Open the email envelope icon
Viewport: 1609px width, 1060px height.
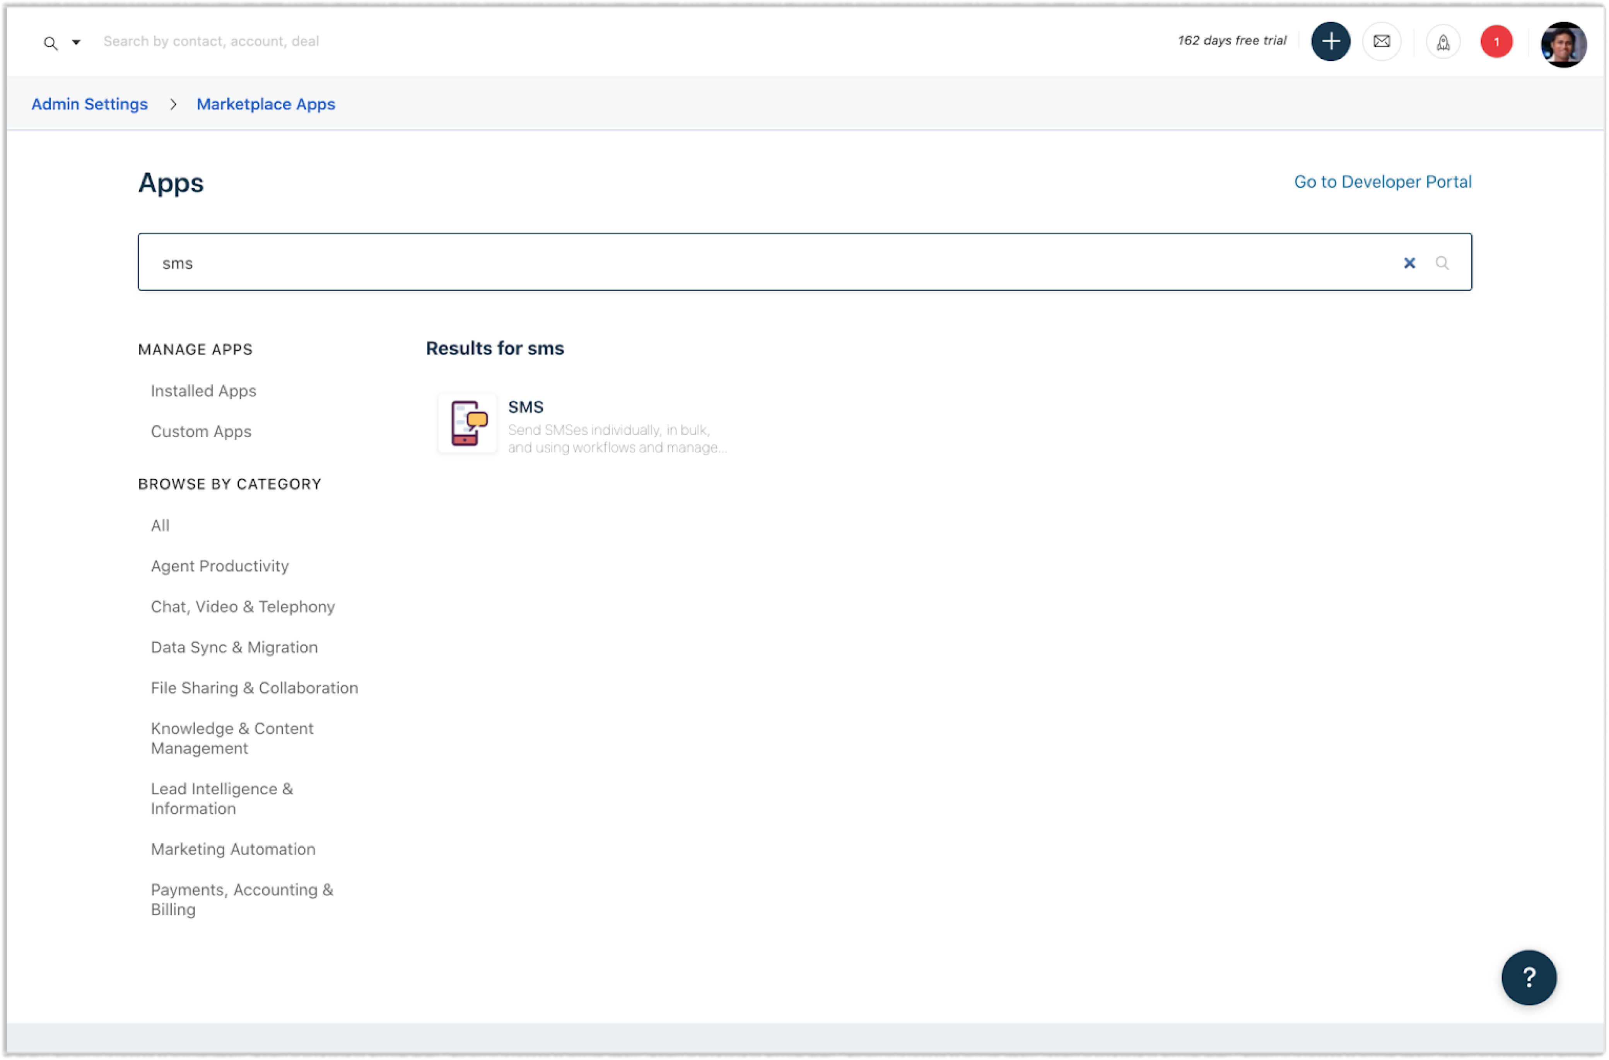[x=1381, y=41]
